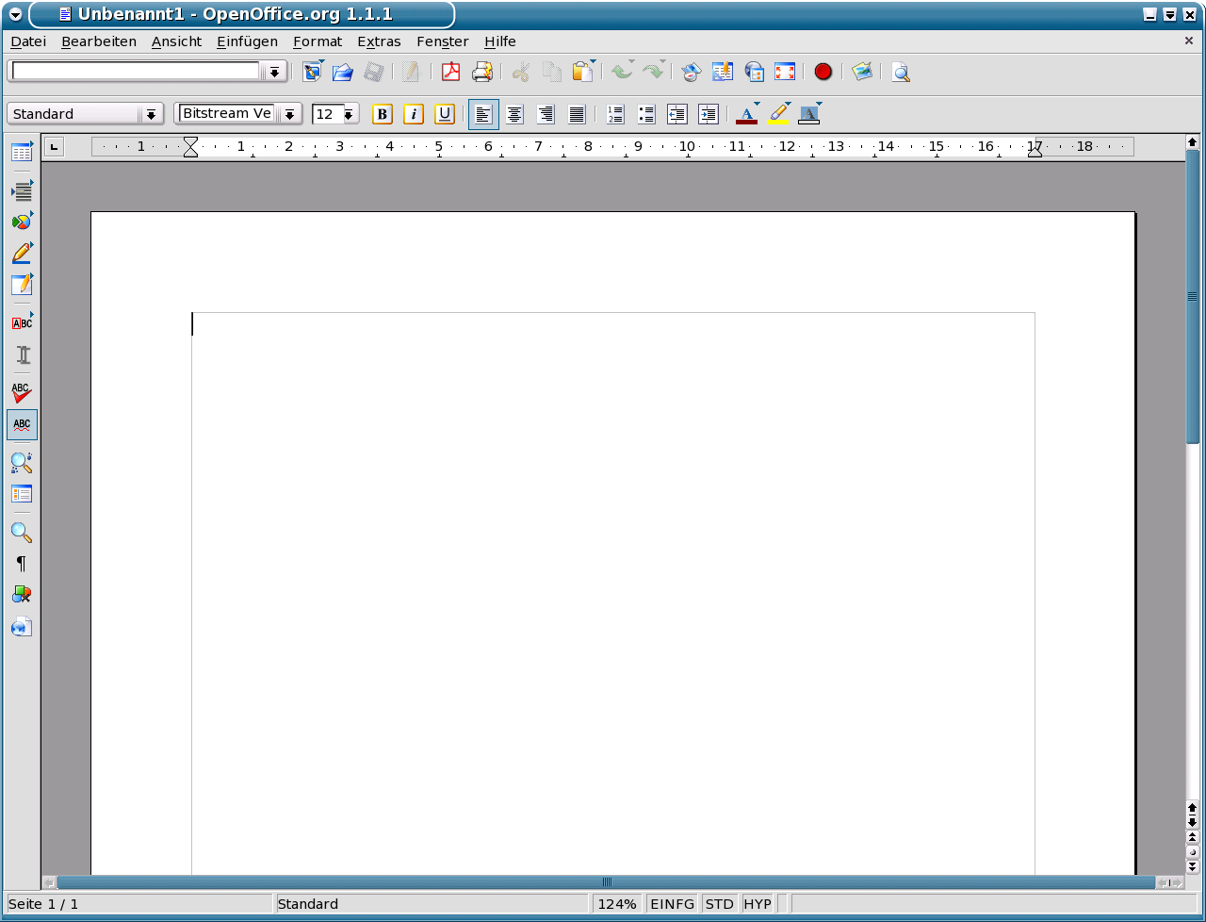Expand the Bitstream font name dropdown

click(289, 114)
